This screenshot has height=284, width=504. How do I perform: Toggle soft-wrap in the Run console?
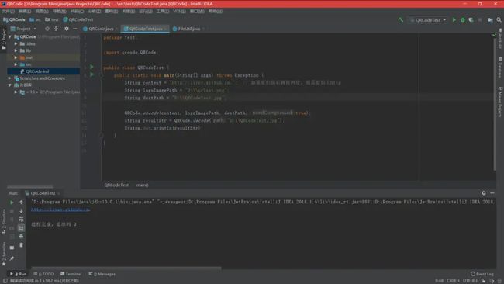click(x=21, y=220)
